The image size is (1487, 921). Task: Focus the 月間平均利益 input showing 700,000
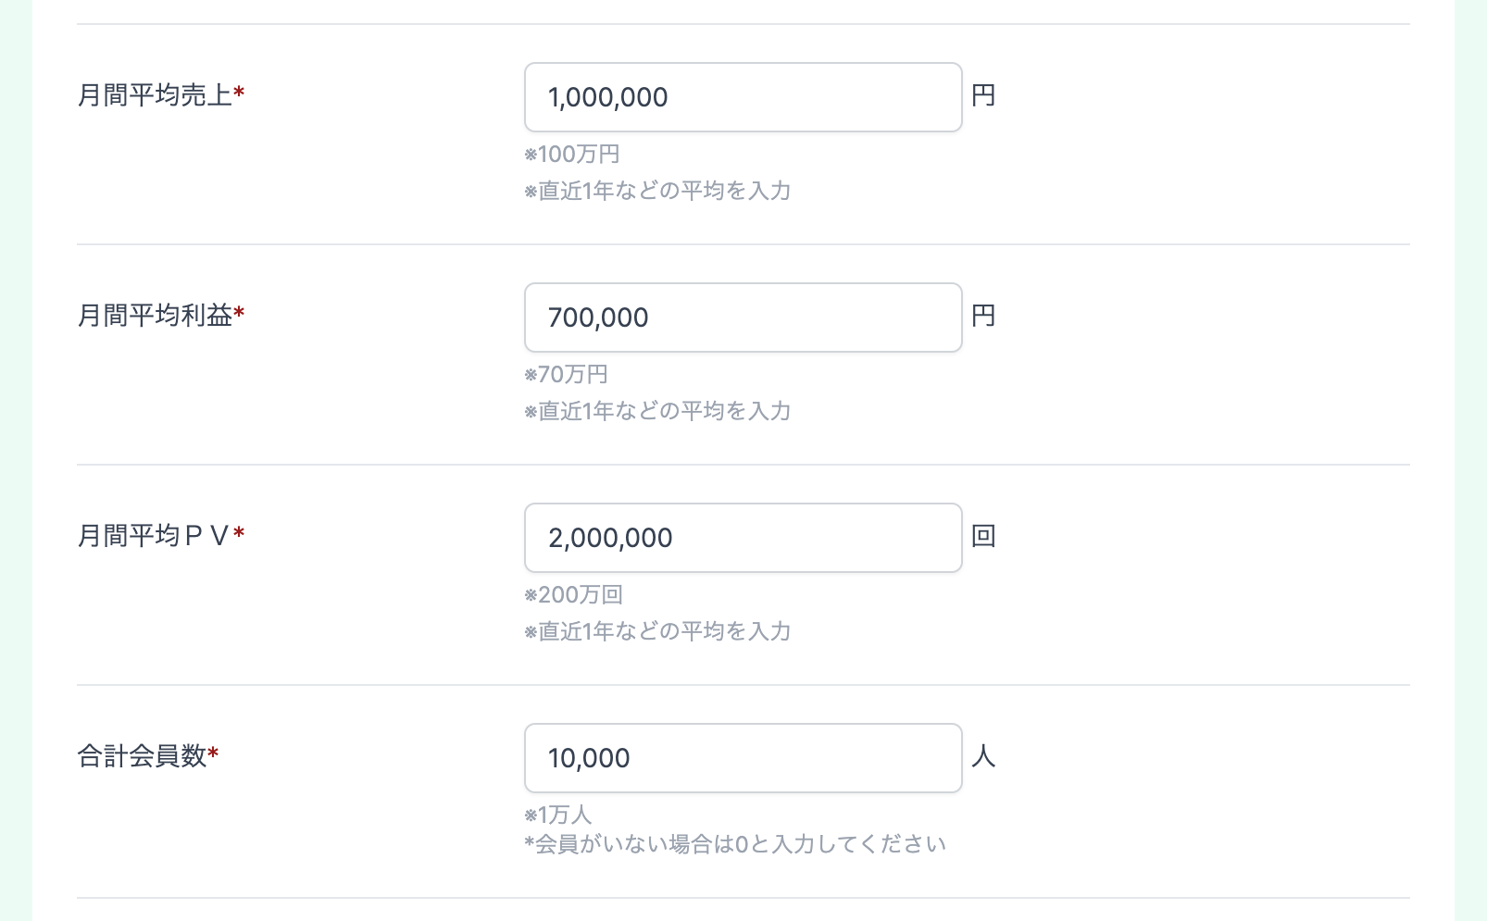click(x=743, y=317)
